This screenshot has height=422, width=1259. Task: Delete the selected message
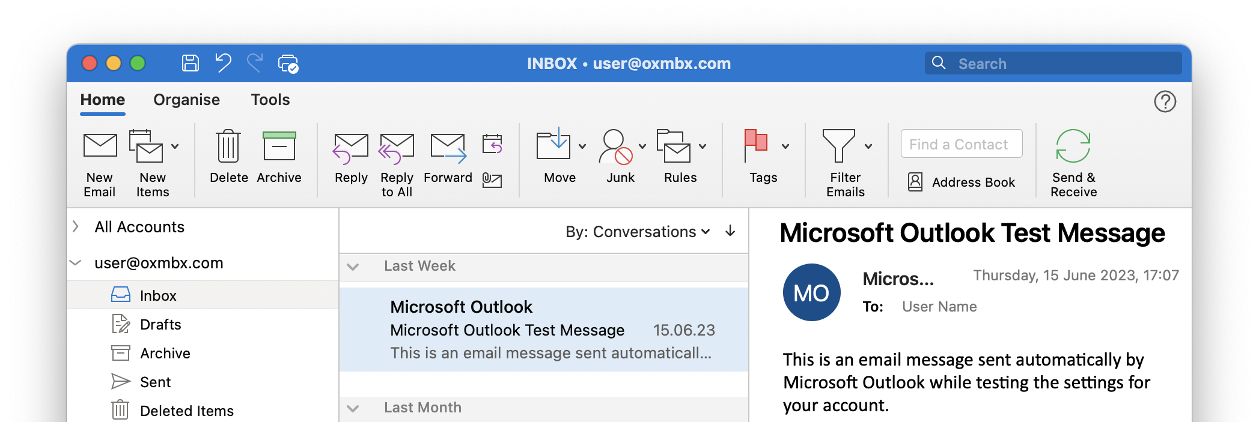click(228, 147)
